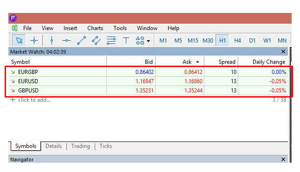
Task: Switch to M5 timeframe
Action: 178,40
